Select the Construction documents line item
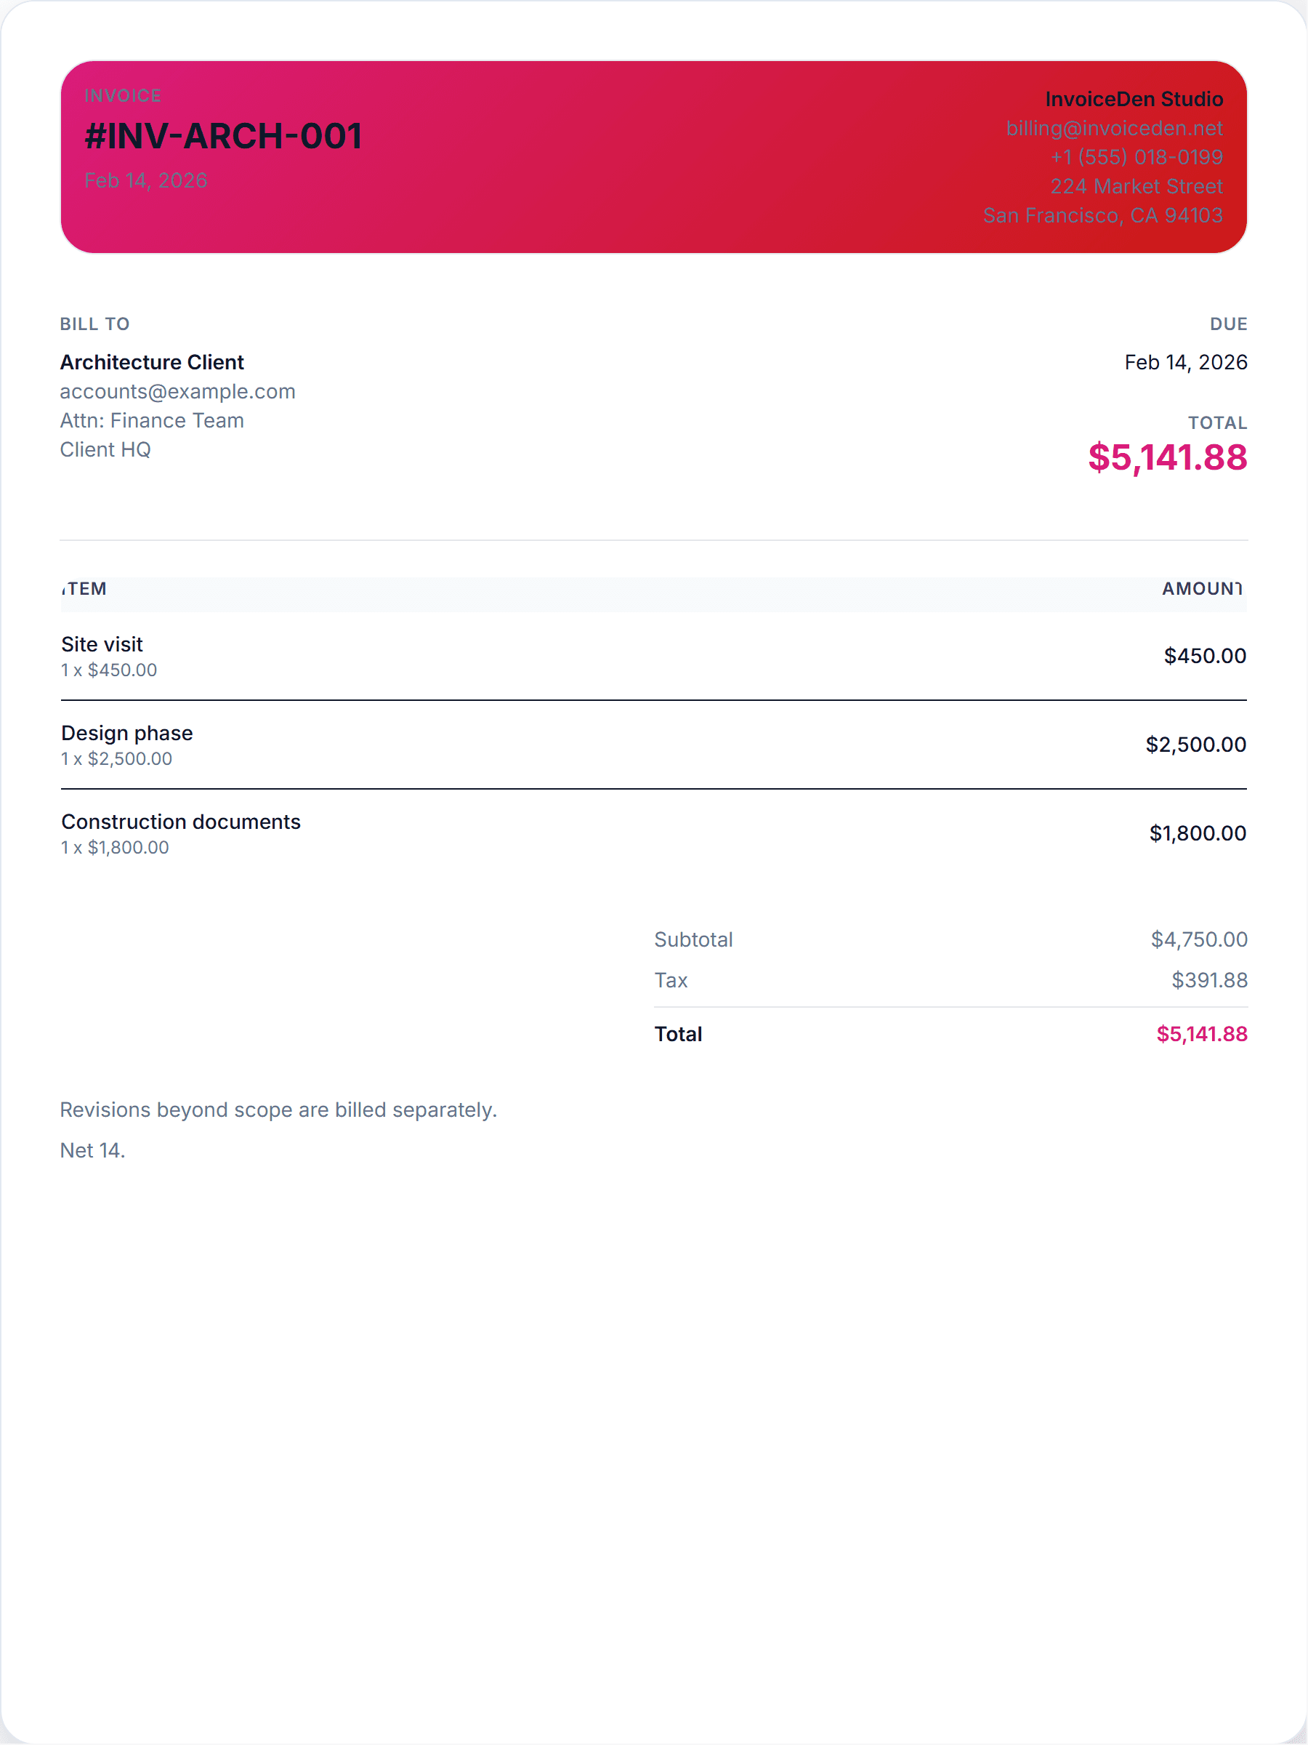 [x=180, y=822]
